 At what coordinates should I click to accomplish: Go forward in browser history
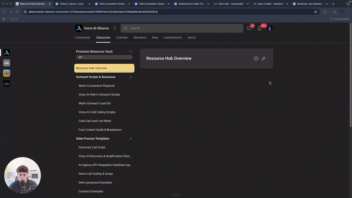point(10,12)
